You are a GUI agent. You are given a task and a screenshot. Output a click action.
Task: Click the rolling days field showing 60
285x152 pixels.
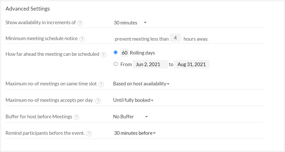click(124, 53)
